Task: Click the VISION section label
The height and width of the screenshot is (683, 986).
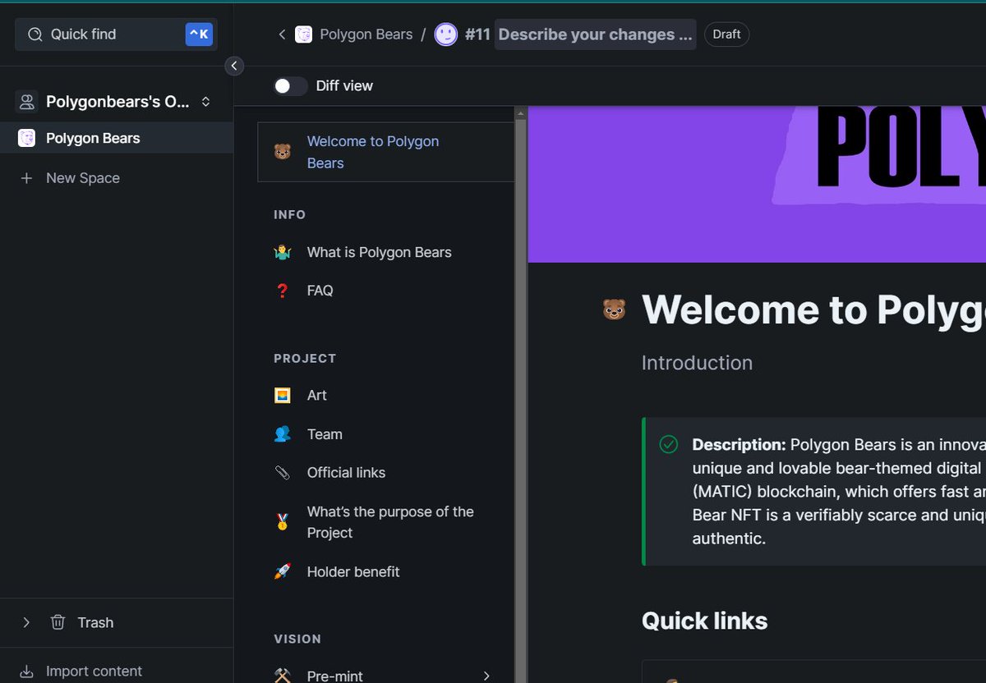Action: tap(297, 639)
